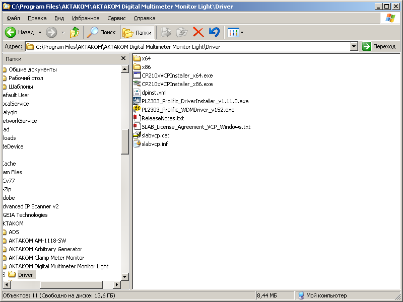
Task: Open the Правка menu
Action: [x=37, y=18]
